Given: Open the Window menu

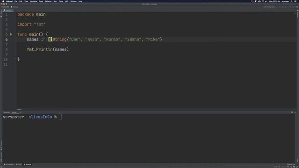Looking at the screenshot, I should click(x=73, y=1).
